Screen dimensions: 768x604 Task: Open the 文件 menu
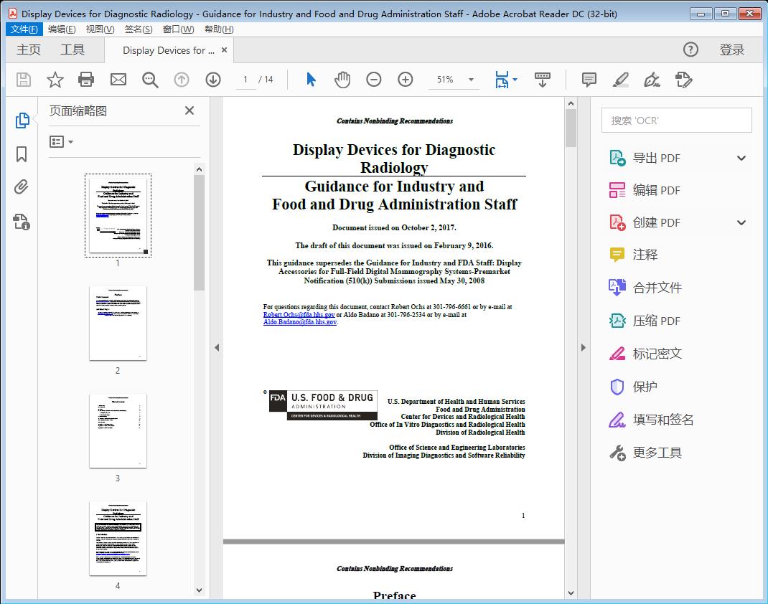tap(24, 29)
